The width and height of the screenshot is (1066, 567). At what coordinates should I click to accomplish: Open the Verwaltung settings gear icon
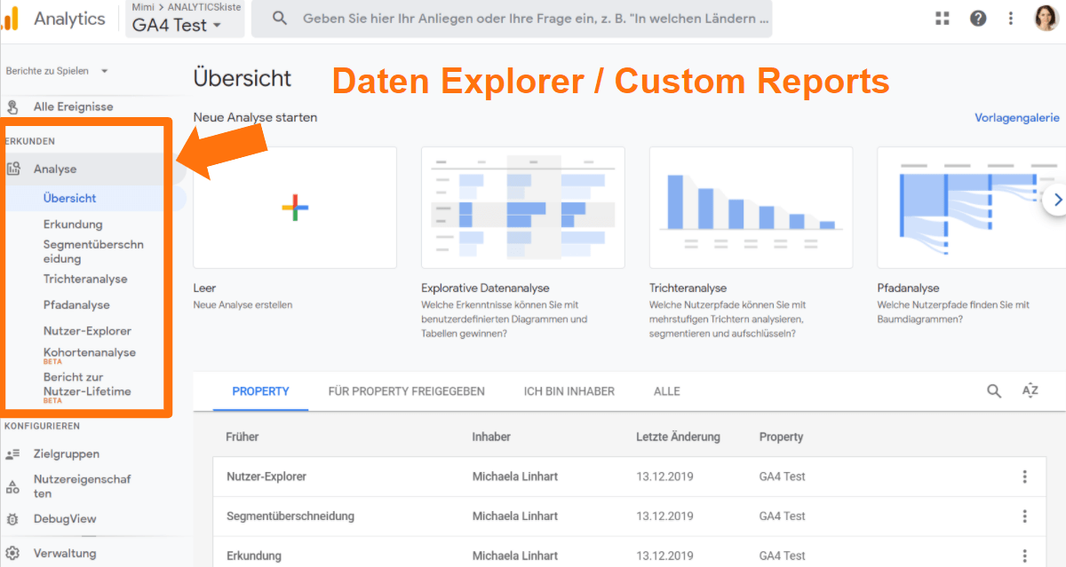(12, 552)
